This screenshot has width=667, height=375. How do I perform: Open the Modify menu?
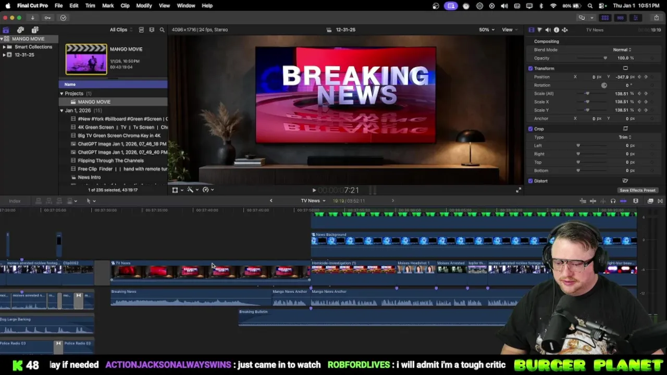(x=144, y=6)
